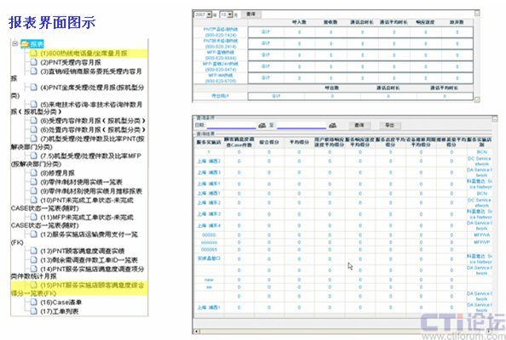Open the (17)工单列表 report
506x340 pixels.
[x=60, y=311]
